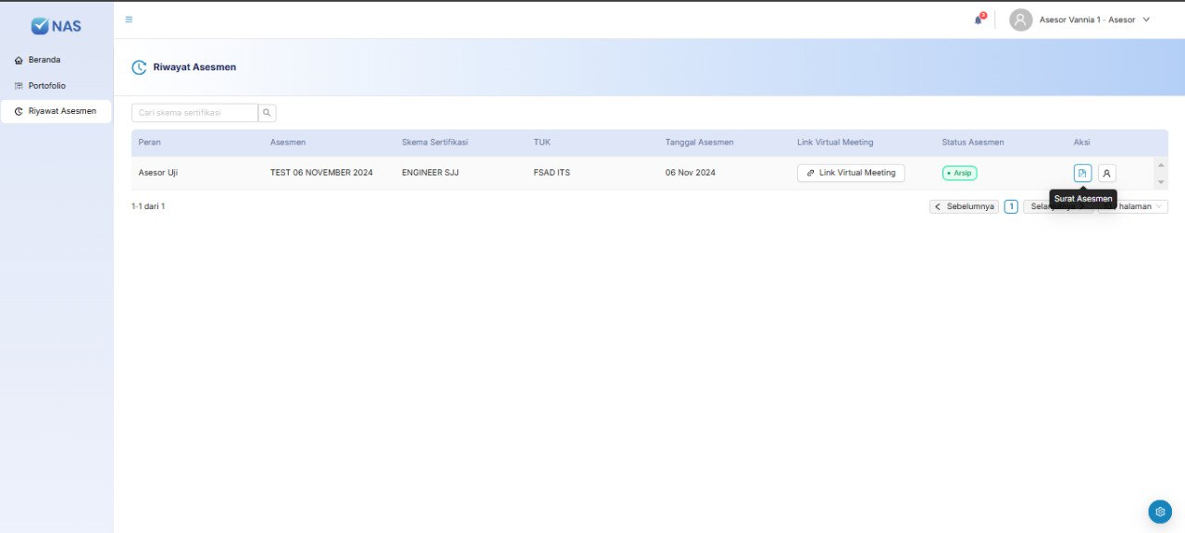
Task: Expand the Asesor Vannia 1 account dropdown
Action: tap(1146, 19)
